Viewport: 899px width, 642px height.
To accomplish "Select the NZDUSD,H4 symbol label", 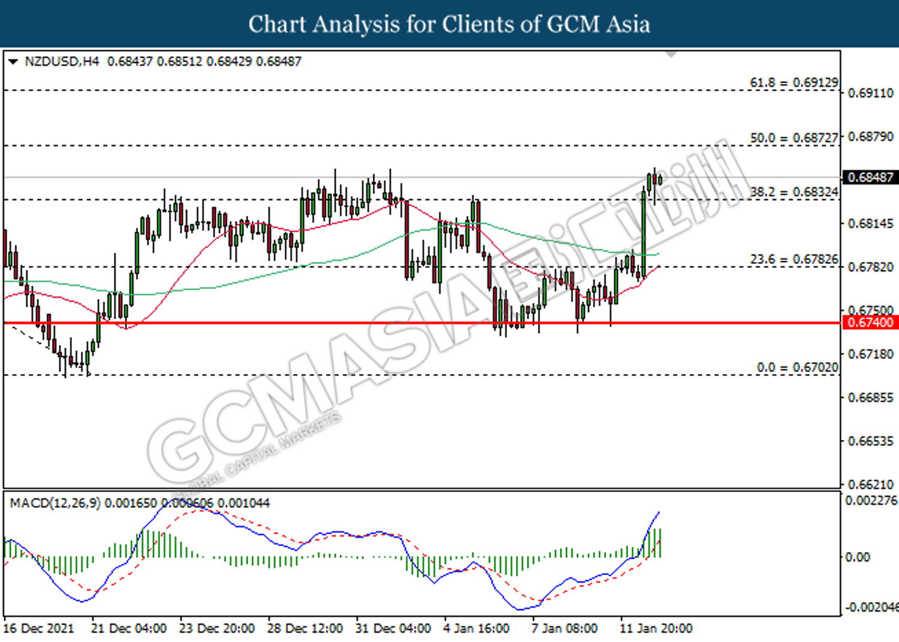I will click(62, 61).
